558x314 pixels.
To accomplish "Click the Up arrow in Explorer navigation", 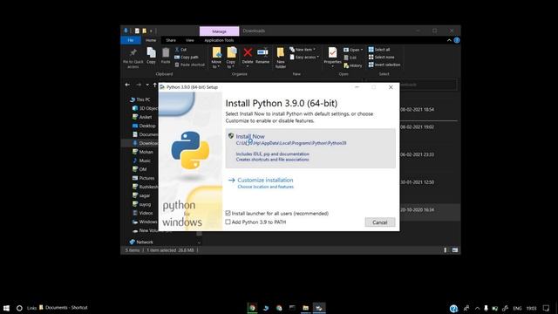I will [x=155, y=85].
